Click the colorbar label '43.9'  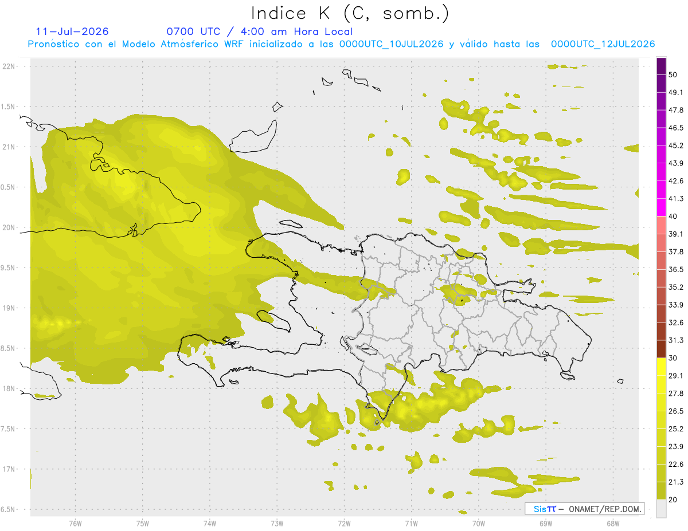pos(676,163)
